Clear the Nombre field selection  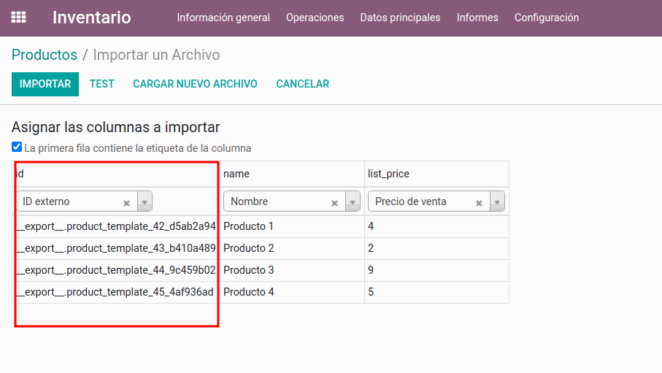[x=334, y=203]
